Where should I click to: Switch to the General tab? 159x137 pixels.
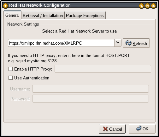pos(12,15)
